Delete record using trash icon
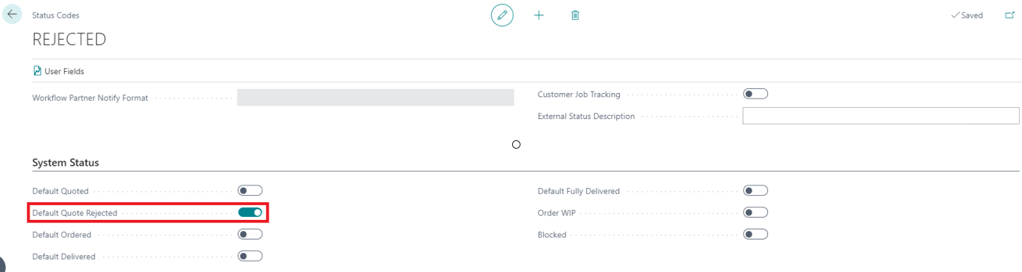 pyautogui.click(x=575, y=15)
